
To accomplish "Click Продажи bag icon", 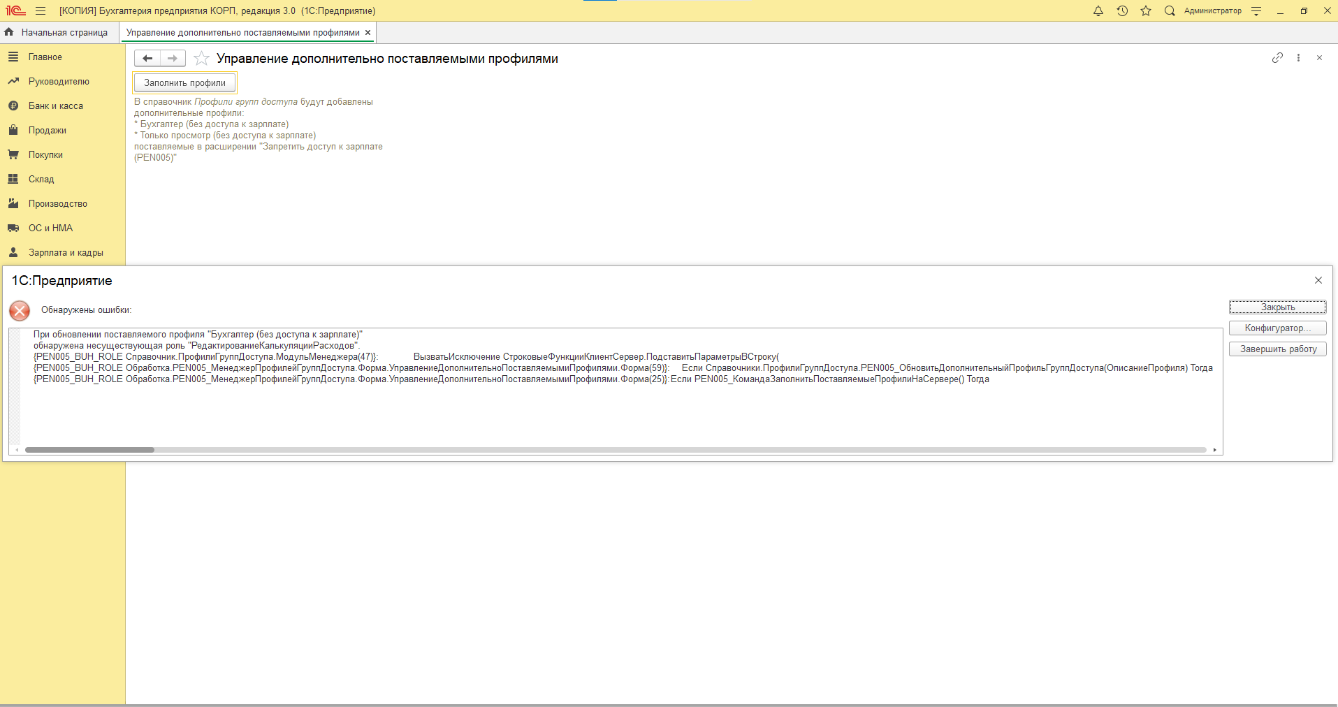I will coord(13,130).
